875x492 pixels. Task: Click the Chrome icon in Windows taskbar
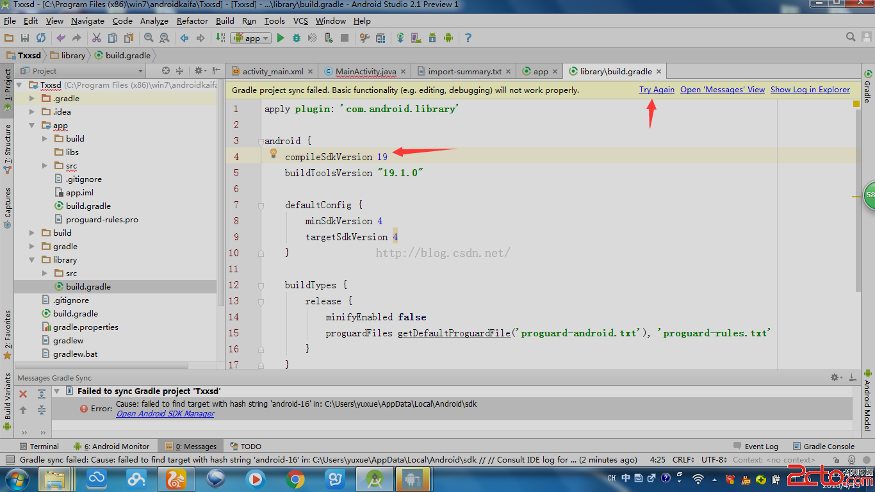click(295, 479)
